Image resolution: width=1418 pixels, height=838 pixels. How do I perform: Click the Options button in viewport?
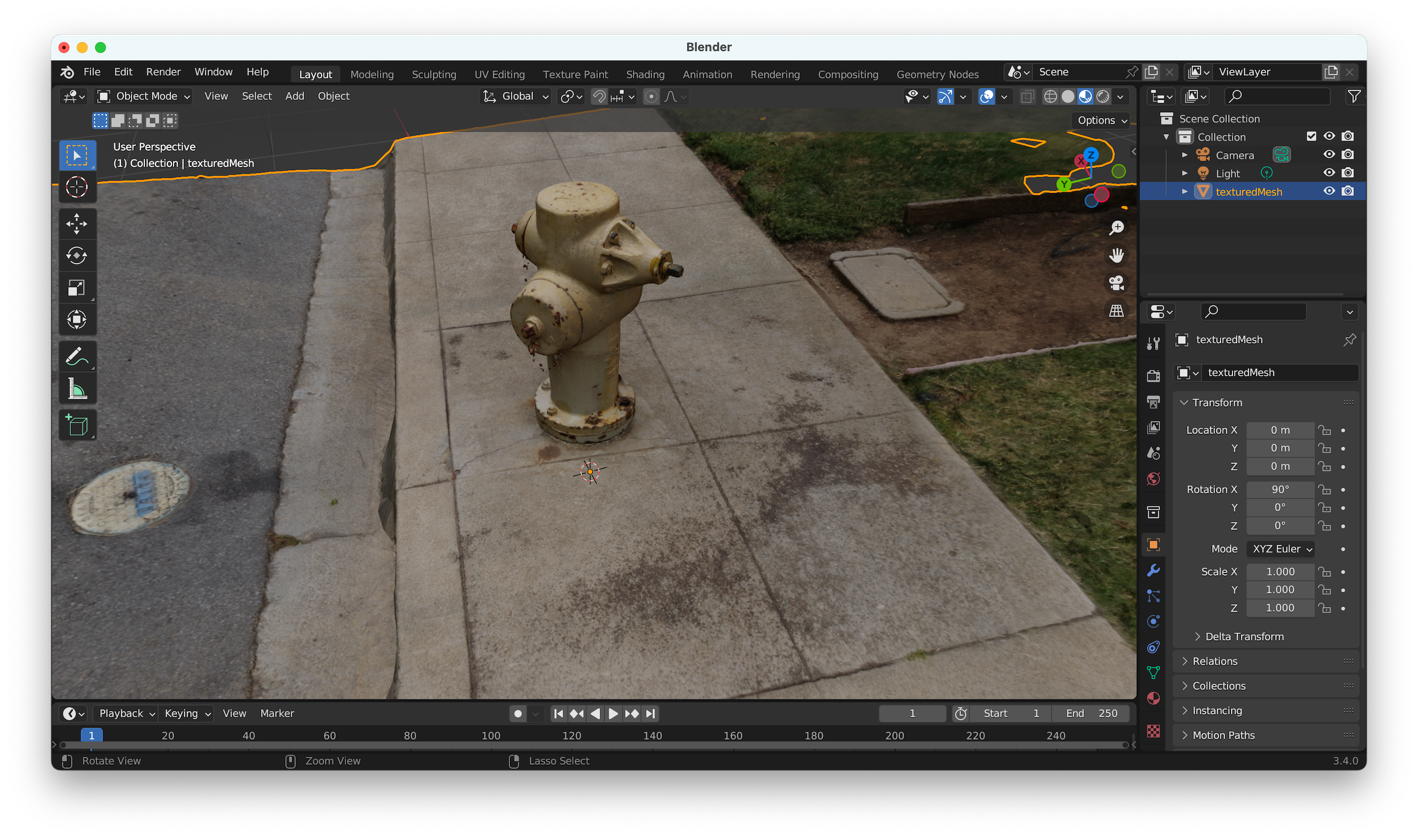coord(1102,120)
